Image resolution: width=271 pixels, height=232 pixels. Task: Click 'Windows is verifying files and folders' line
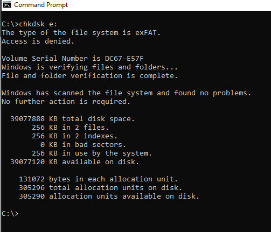pyautogui.click(x=89, y=67)
